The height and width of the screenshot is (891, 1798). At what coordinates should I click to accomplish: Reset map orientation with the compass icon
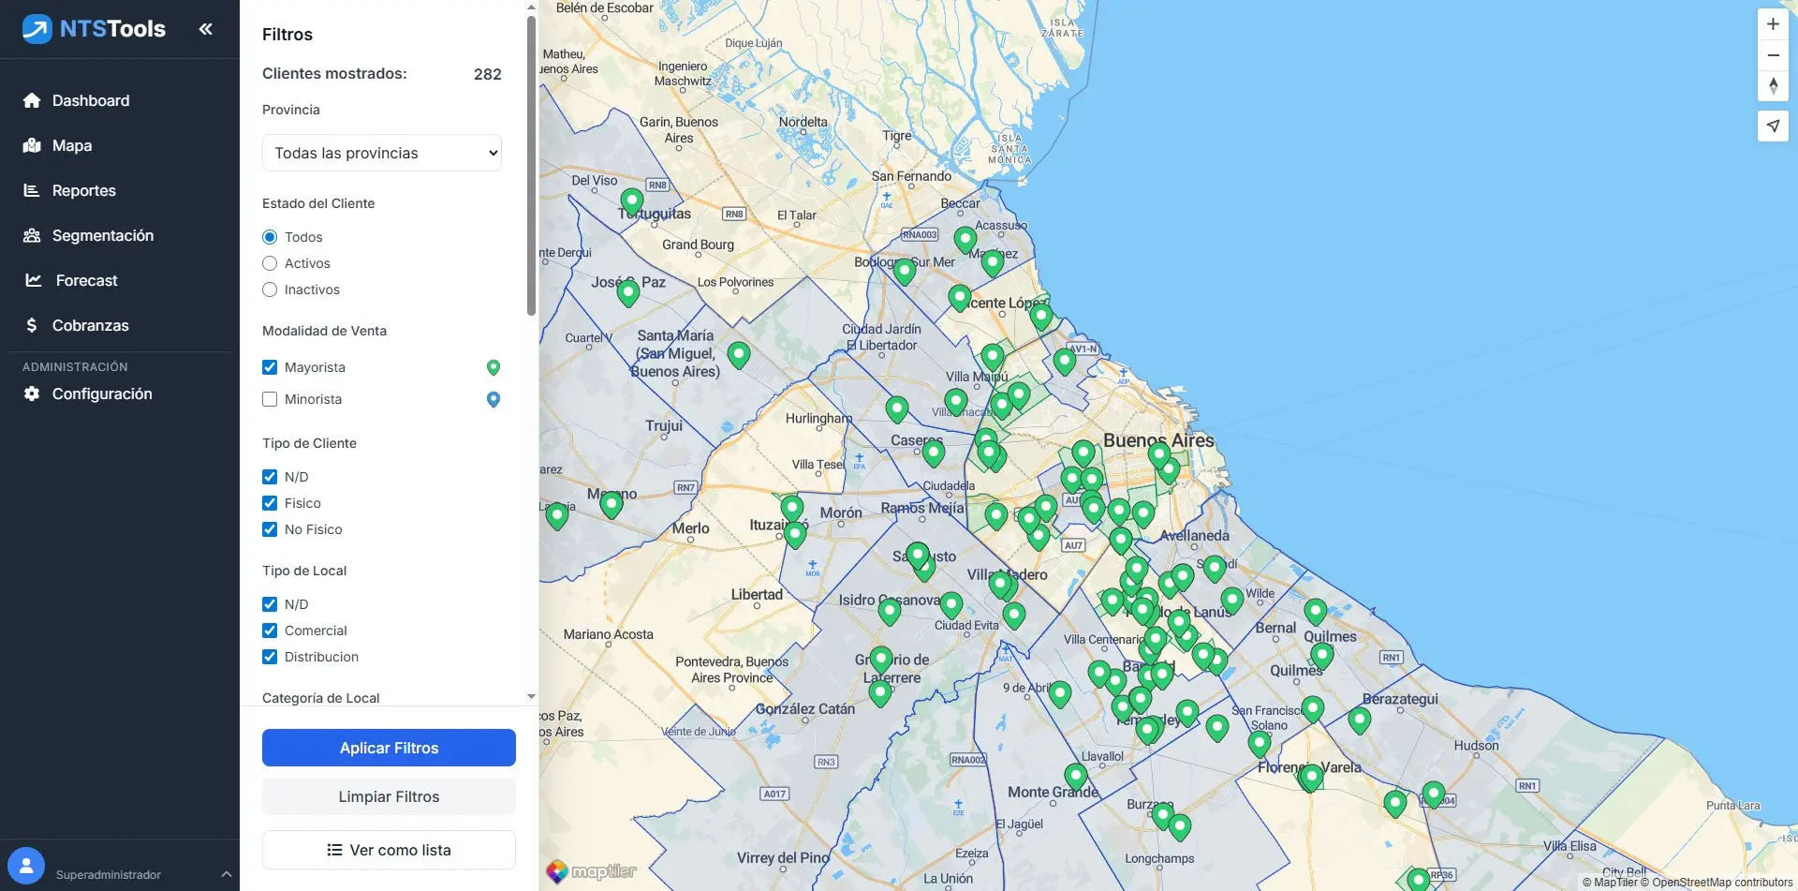[x=1773, y=86]
